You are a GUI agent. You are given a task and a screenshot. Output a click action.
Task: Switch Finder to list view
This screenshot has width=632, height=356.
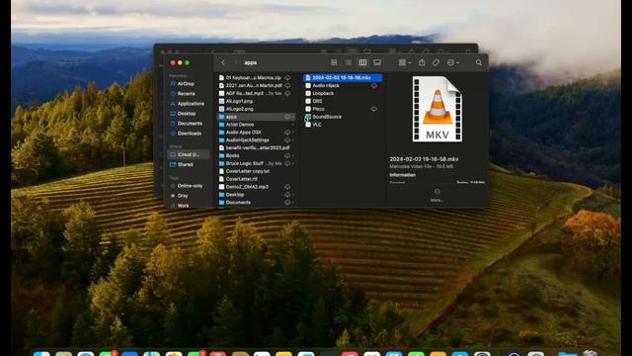click(x=349, y=62)
